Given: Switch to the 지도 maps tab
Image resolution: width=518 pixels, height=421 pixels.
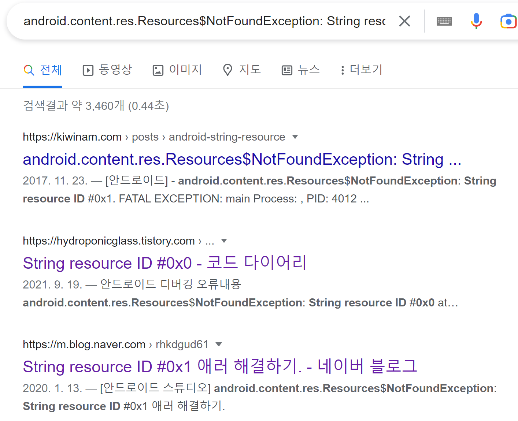Looking at the screenshot, I should pos(242,70).
